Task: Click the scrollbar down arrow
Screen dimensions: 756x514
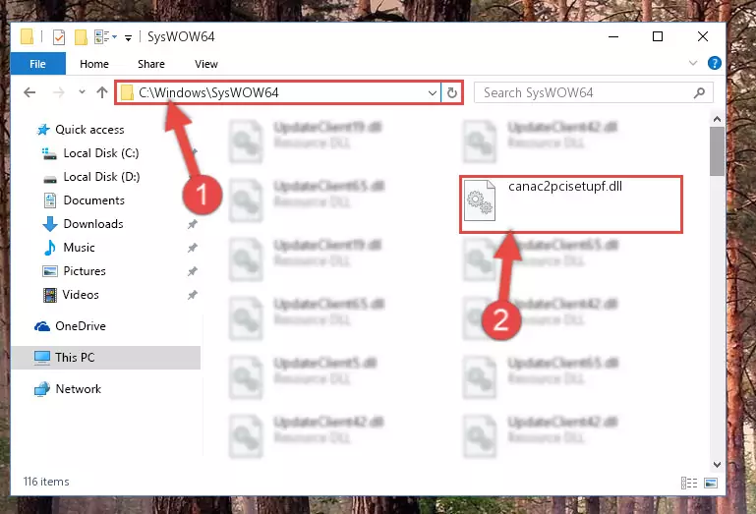Action: pyautogui.click(x=717, y=464)
